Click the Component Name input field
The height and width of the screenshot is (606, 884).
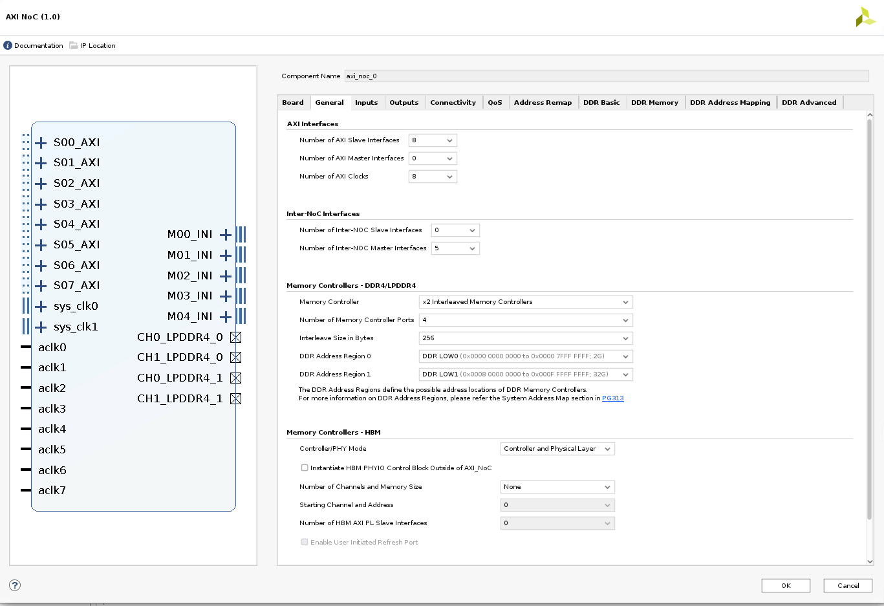click(606, 76)
